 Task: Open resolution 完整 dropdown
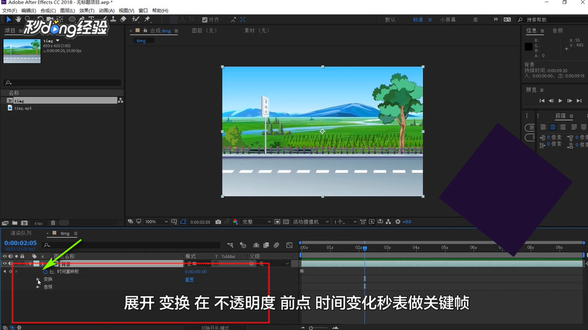pos(256,222)
